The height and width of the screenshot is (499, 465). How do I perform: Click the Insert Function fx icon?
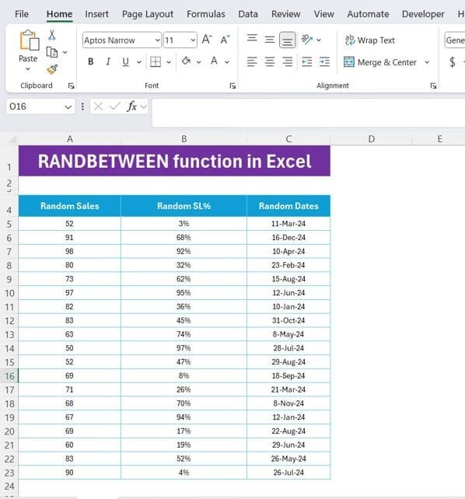click(131, 106)
